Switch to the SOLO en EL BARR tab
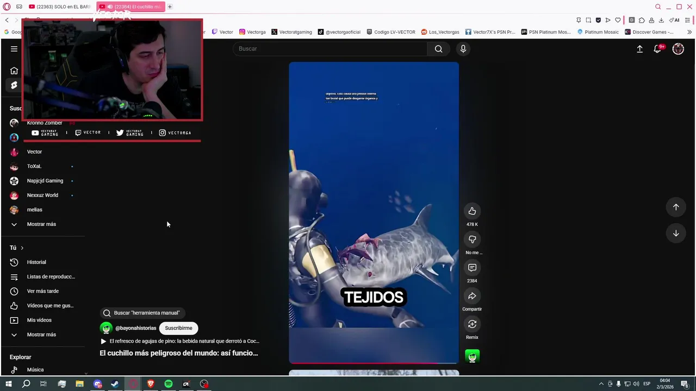The height and width of the screenshot is (391, 696). tap(60, 7)
